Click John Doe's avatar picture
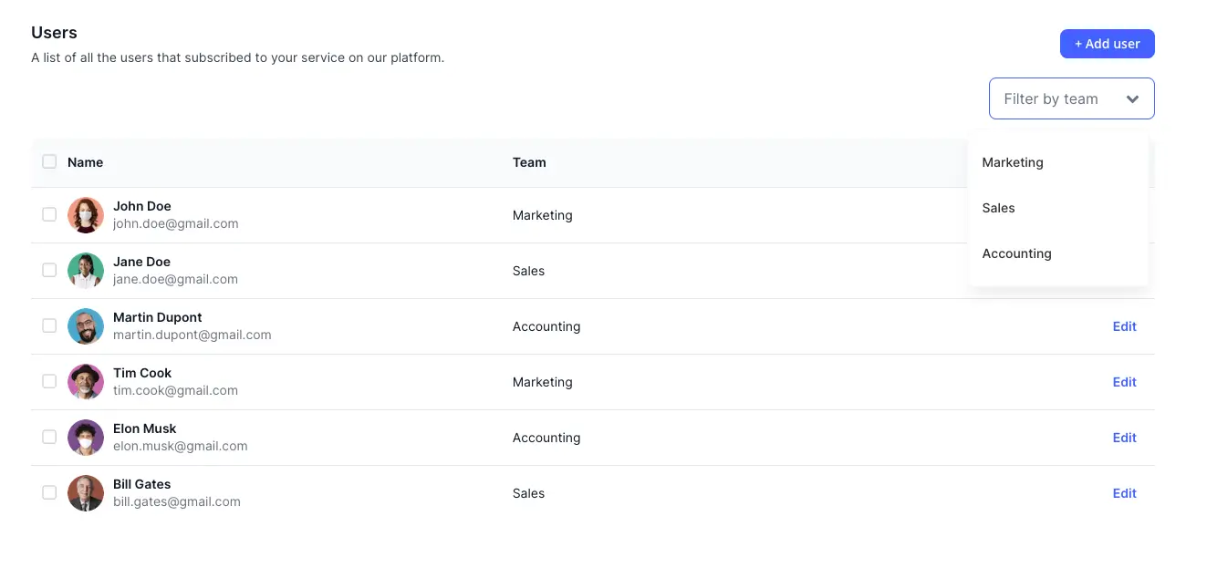This screenshot has height=578, width=1207. click(x=86, y=215)
